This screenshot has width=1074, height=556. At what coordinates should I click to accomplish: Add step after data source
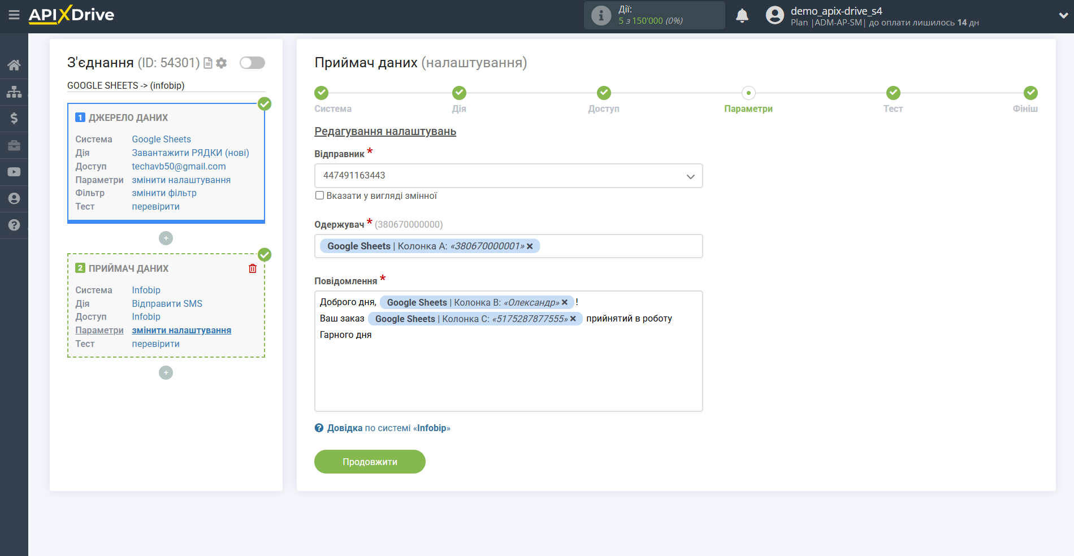point(166,238)
